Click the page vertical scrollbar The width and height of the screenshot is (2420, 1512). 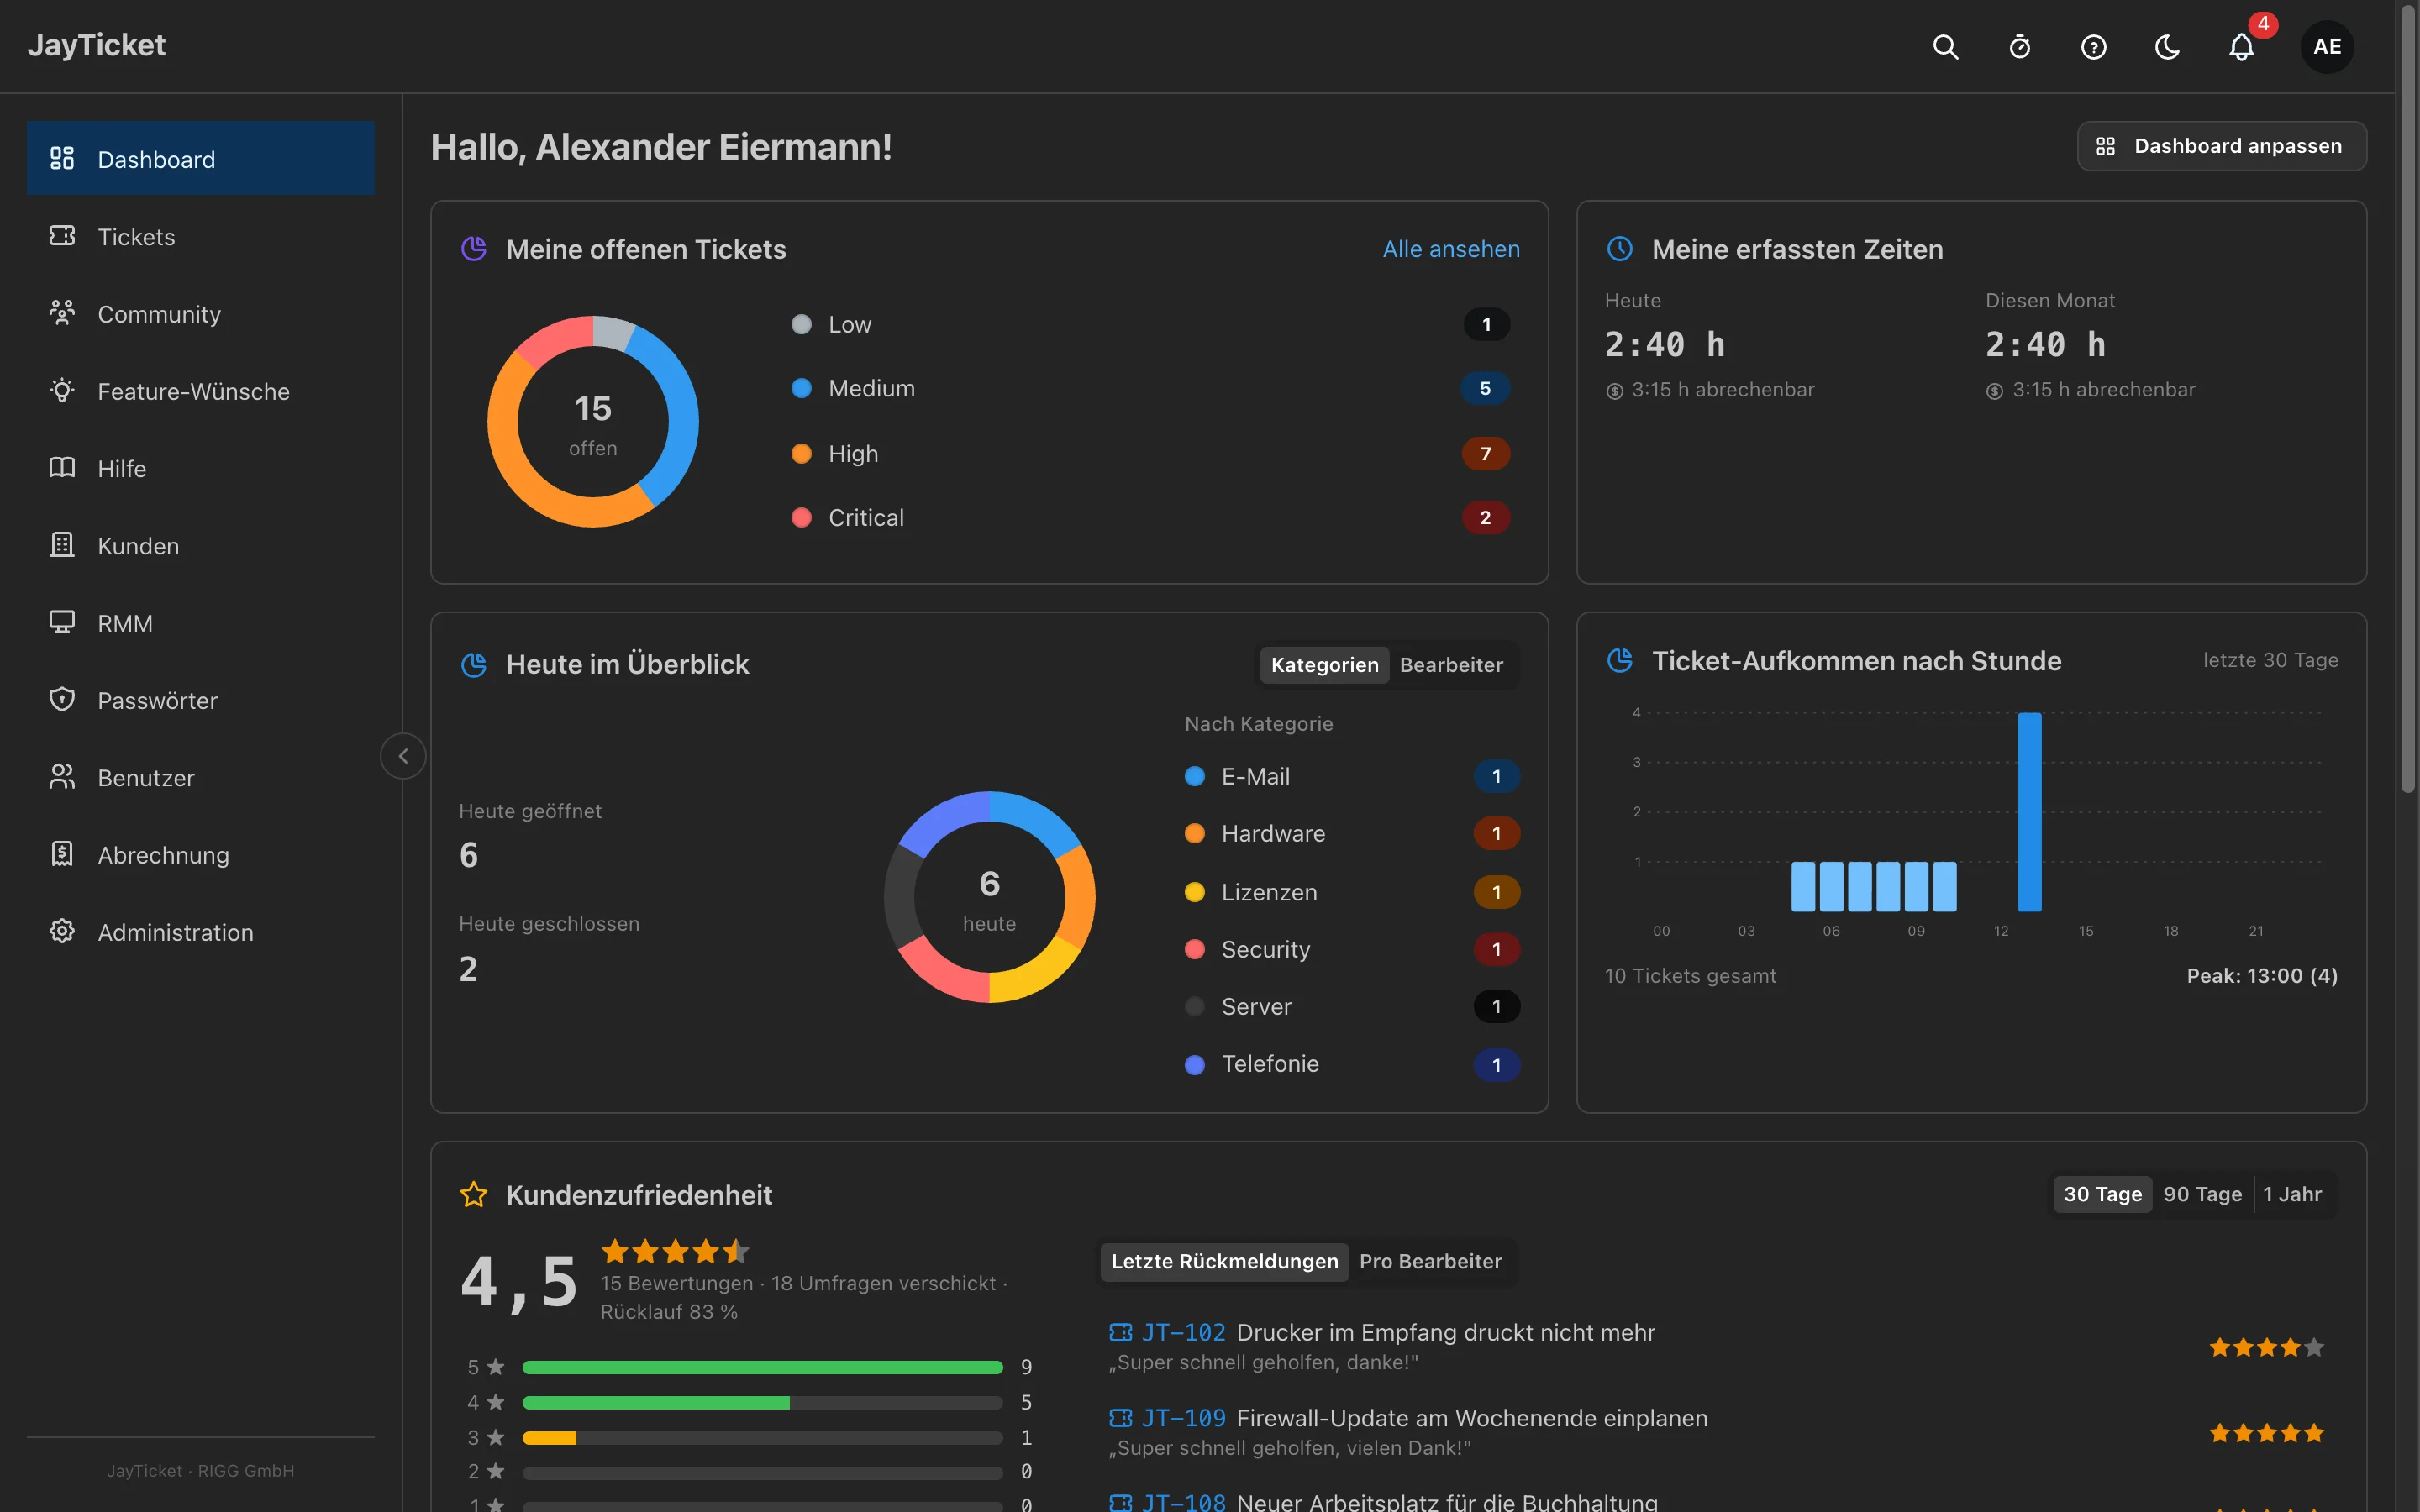click(2408, 400)
